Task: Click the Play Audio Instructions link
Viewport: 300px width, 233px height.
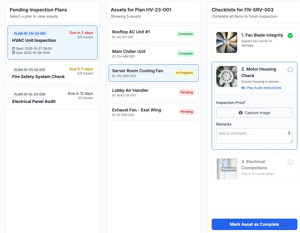Action: click(x=264, y=88)
